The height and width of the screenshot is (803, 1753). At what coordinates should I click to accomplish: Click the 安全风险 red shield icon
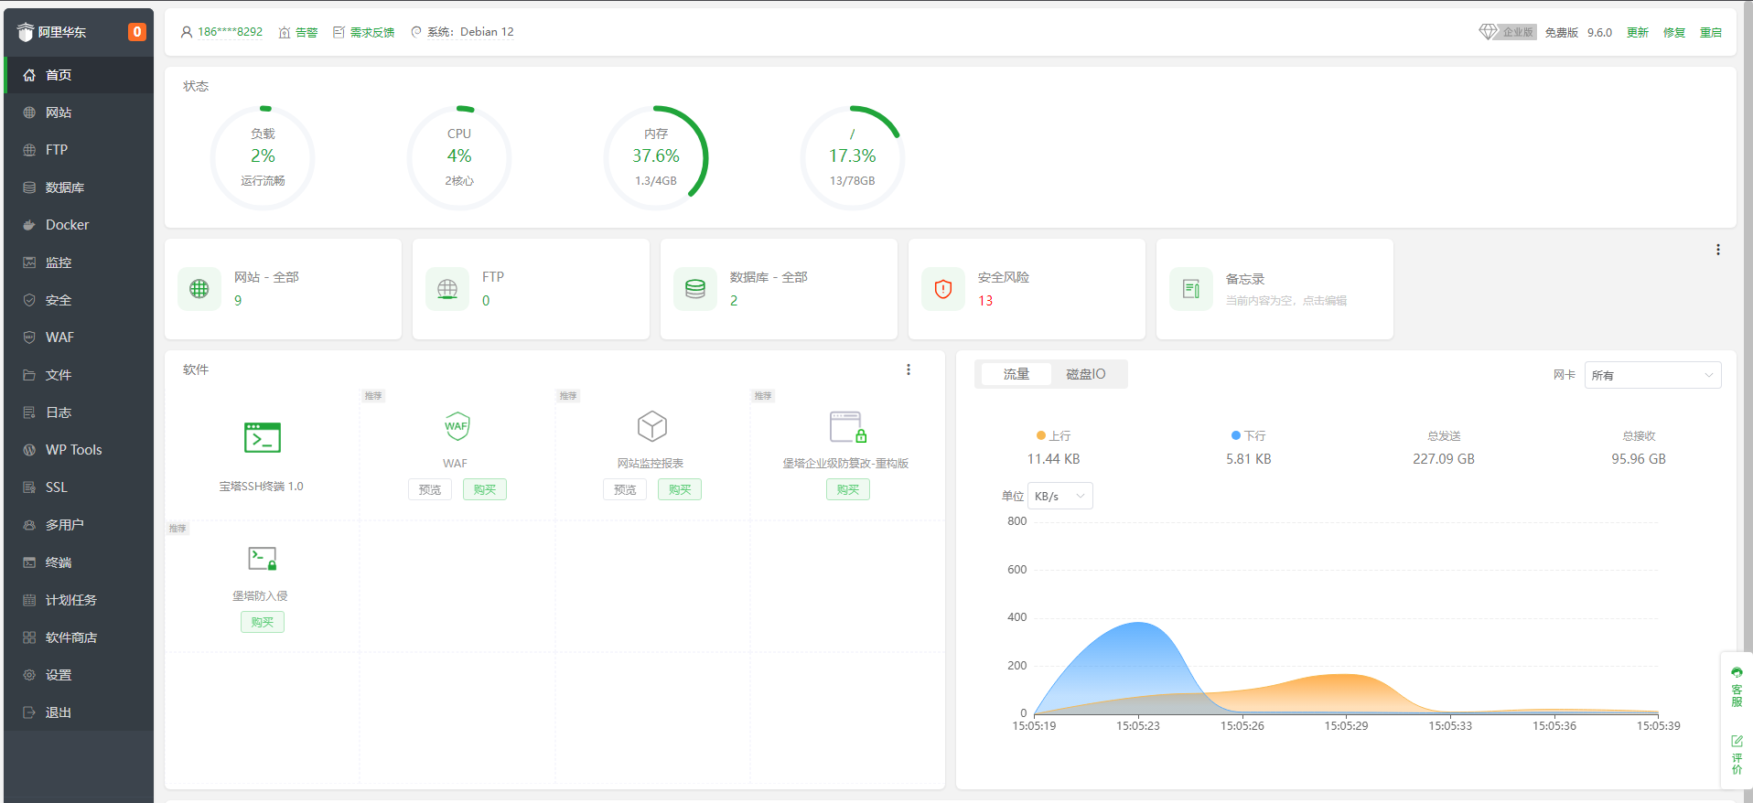pos(943,289)
